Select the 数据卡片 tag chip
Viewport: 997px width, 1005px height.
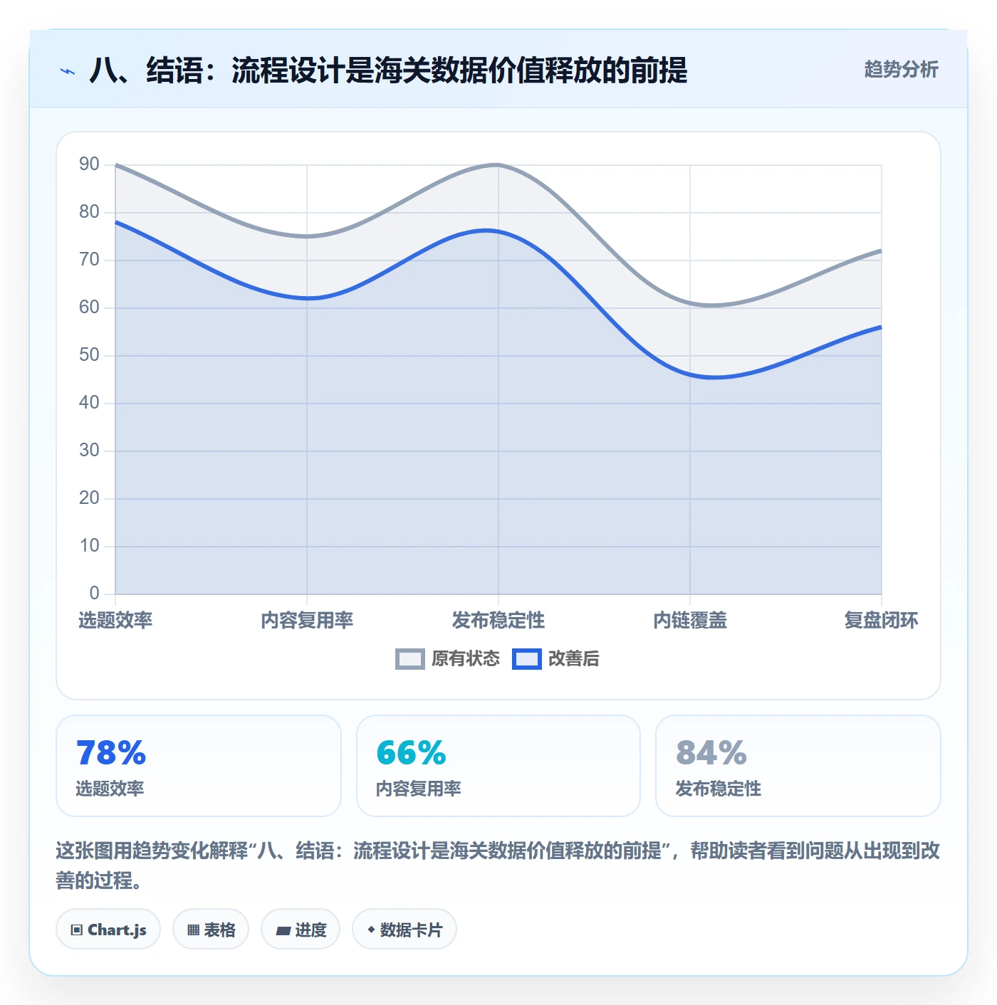pyautogui.click(x=404, y=929)
